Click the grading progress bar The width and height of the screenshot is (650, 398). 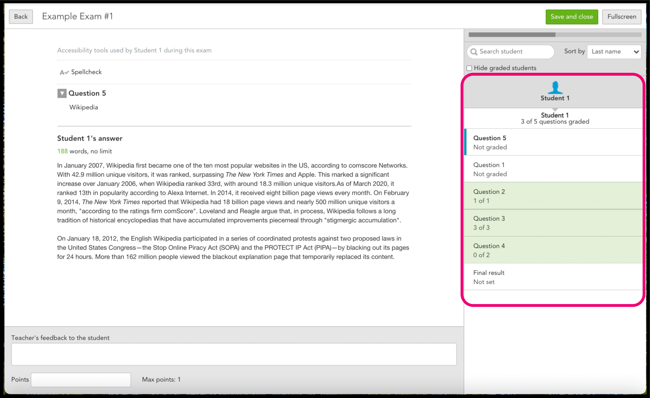pyautogui.click(x=555, y=35)
